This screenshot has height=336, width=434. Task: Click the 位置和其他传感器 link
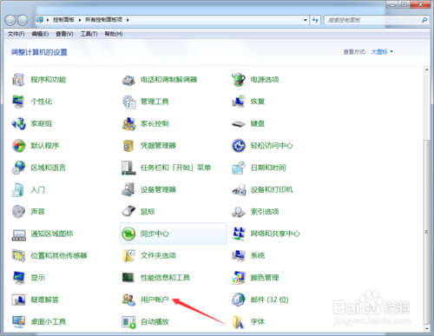pyautogui.click(x=59, y=255)
